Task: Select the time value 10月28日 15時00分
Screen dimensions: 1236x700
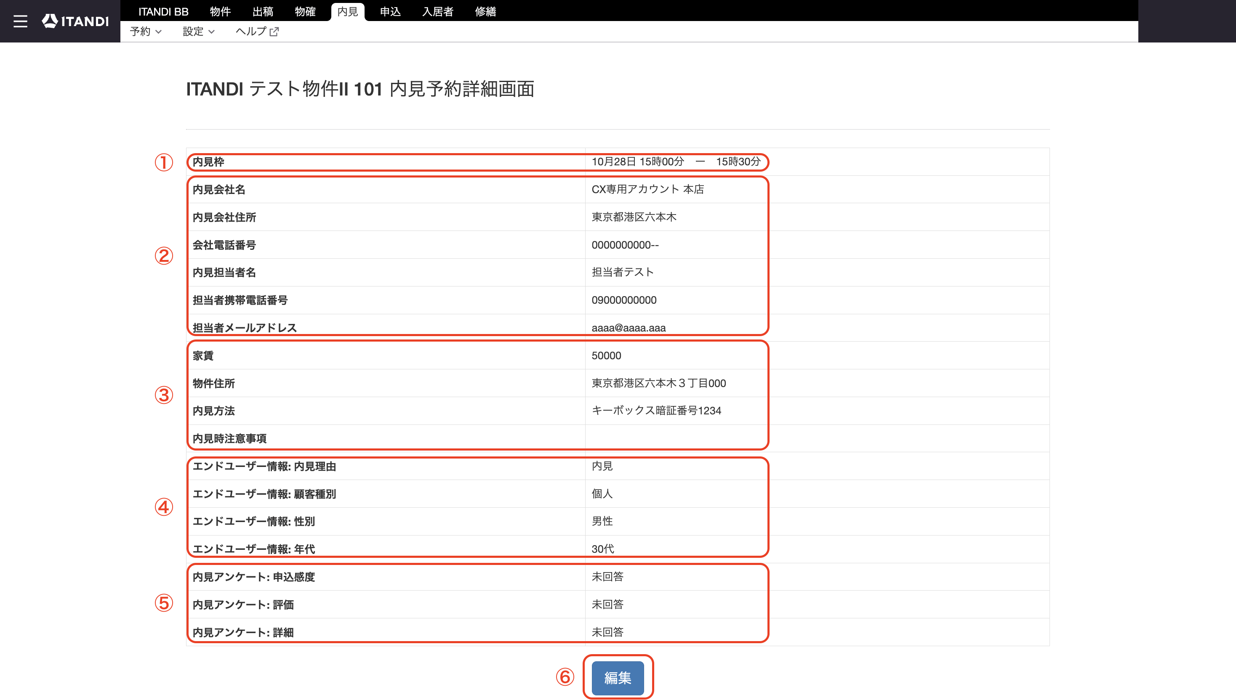Action: point(637,162)
